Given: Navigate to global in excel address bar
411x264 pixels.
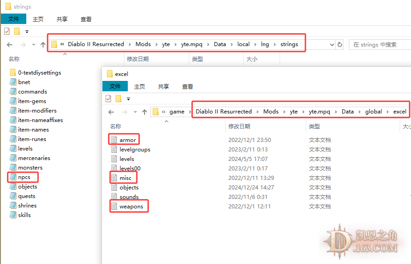Looking at the screenshot, I should click(373, 112).
